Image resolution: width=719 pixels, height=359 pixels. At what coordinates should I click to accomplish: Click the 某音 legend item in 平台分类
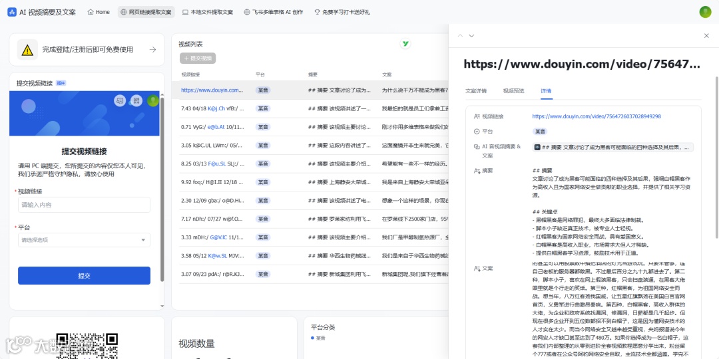pos(318,338)
